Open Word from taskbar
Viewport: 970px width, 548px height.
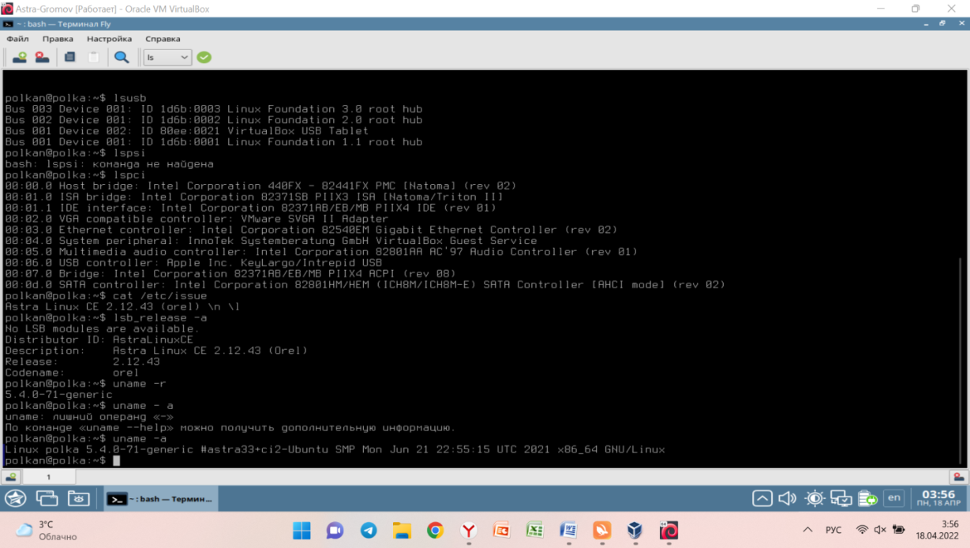[x=568, y=530]
